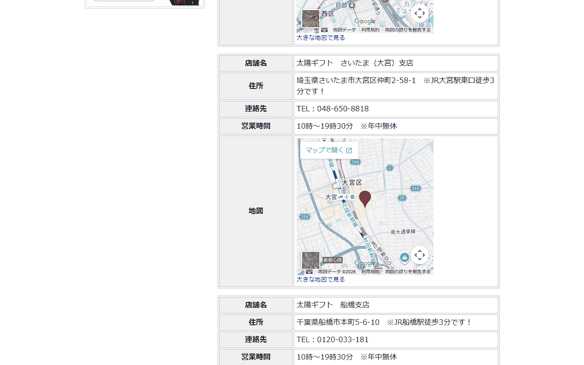584x365 pixels.
Task: Open 大きな地図で見る link under top map
Action: coord(321,37)
